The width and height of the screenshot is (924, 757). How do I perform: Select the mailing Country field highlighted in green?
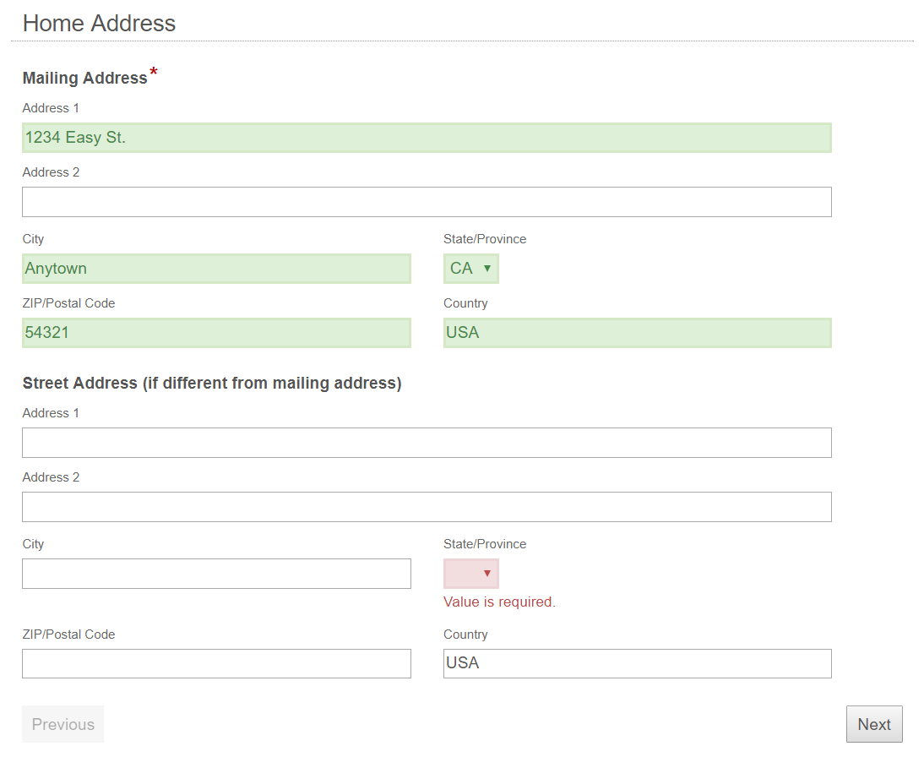pos(637,333)
